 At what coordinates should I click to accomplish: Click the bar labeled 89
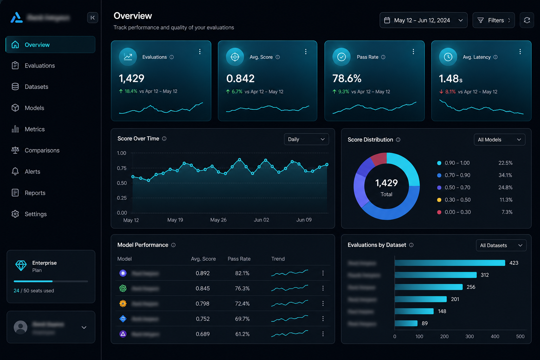[x=406, y=323]
